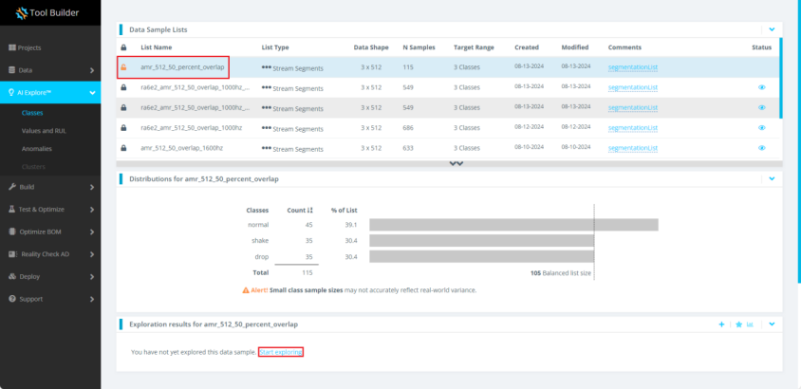Toggle eye status for amr_512_50_overlap_1600hz
The width and height of the screenshot is (801, 389).
point(762,148)
